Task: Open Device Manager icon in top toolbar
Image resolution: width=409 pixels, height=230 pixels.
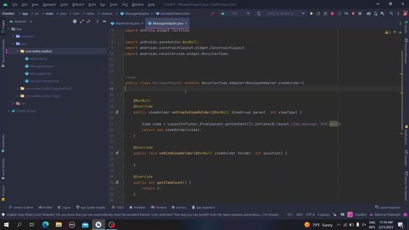Action: 376,13
